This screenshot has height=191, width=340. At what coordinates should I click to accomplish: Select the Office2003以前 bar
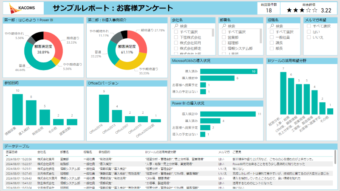(156, 121)
